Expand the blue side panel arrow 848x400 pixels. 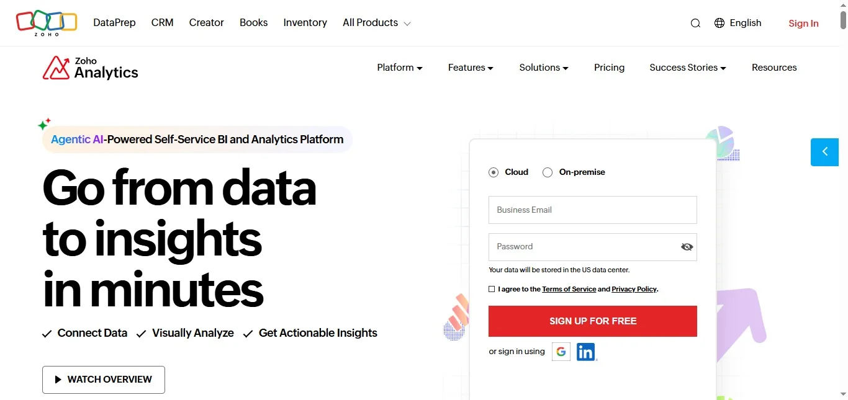pos(824,152)
